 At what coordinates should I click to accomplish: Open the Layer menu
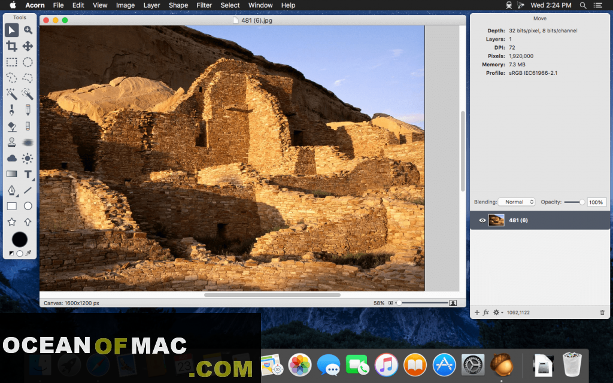(151, 5)
